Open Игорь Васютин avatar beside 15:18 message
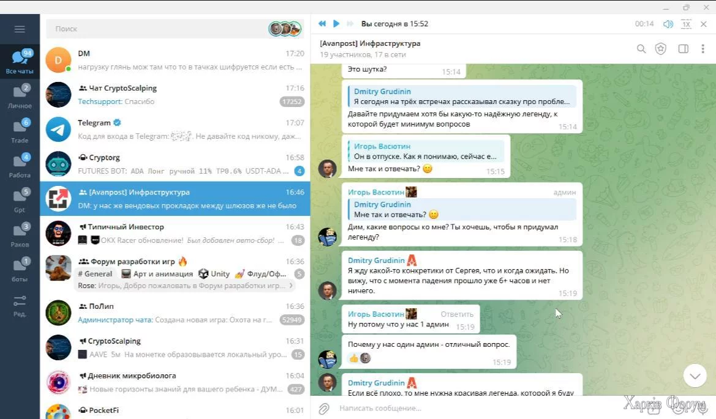The height and width of the screenshot is (419, 716). tap(327, 237)
